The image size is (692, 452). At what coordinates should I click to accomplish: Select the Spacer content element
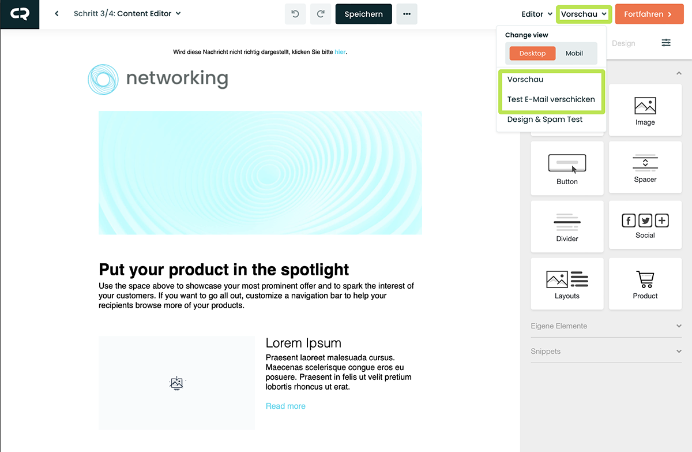pyautogui.click(x=645, y=168)
